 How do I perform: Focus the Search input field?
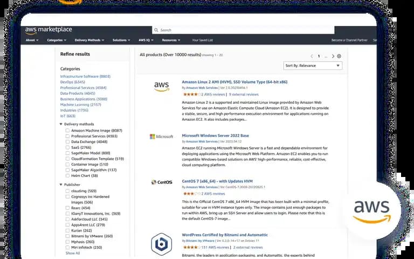pos(243,30)
